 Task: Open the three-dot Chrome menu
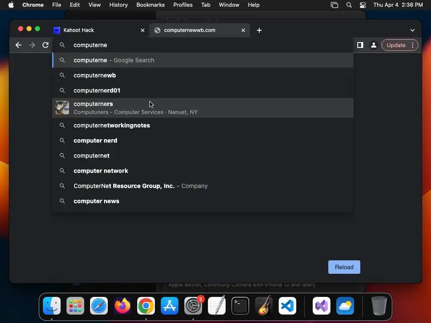(x=412, y=45)
